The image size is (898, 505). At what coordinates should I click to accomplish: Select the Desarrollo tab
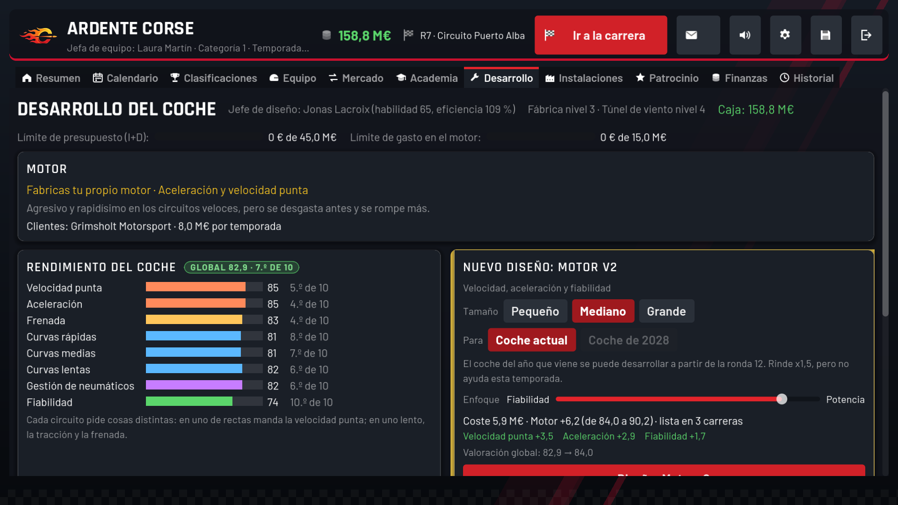(x=501, y=78)
